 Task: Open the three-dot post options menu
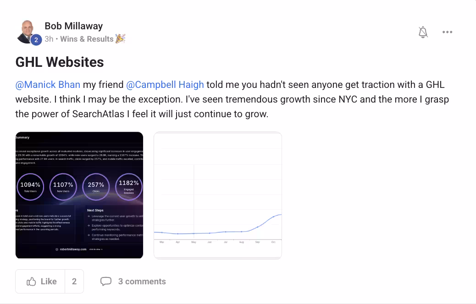(447, 32)
